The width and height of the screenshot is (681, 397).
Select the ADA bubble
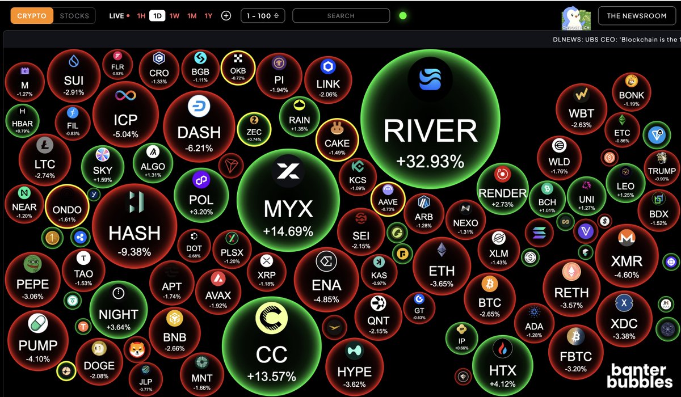click(534, 323)
